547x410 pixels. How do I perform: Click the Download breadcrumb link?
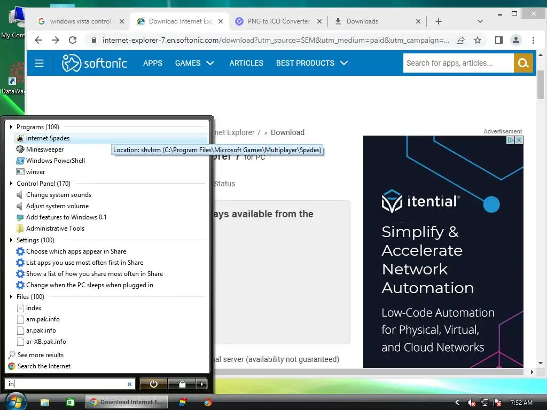[x=287, y=132]
